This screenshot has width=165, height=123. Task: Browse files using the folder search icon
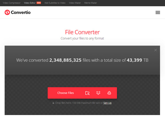coord(87,93)
